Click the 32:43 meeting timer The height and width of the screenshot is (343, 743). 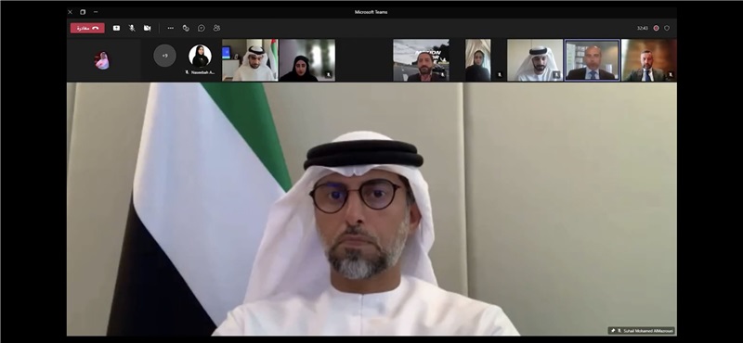pyautogui.click(x=642, y=28)
